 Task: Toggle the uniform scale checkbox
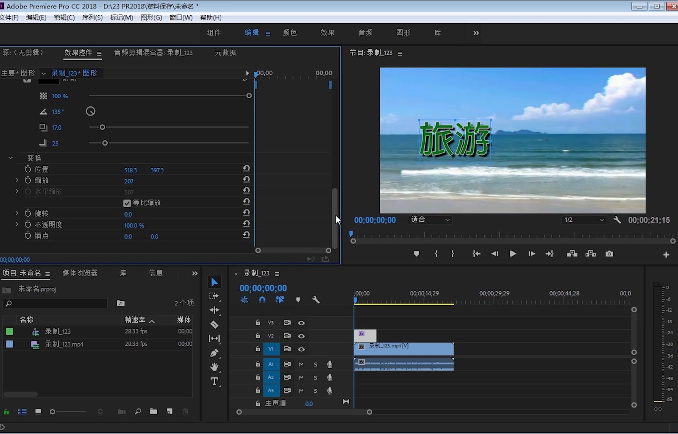pos(127,203)
